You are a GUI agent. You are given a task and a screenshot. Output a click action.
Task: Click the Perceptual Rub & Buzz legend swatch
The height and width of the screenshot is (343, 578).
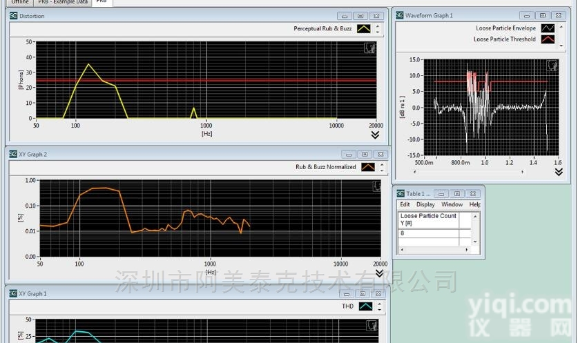pos(364,29)
